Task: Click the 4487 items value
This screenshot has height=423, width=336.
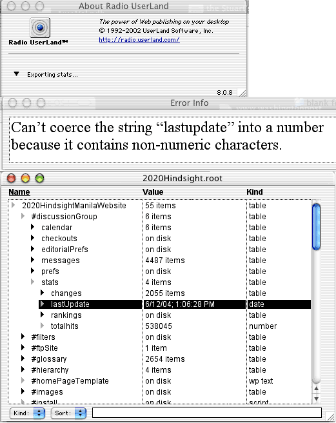Action: [x=165, y=261]
